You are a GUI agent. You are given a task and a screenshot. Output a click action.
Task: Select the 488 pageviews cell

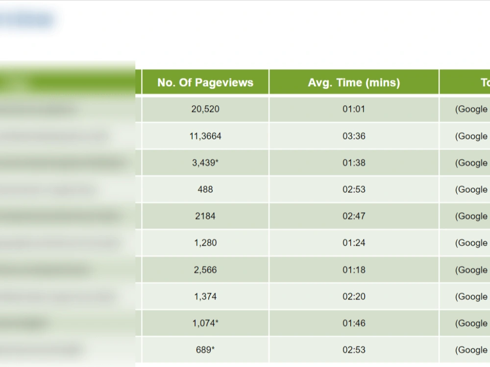coord(205,189)
